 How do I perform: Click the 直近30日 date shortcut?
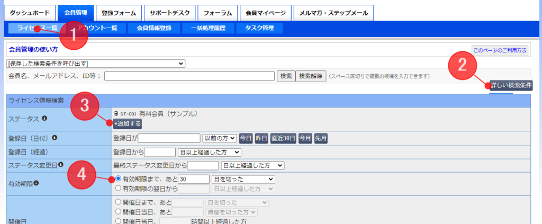pos(284,139)
